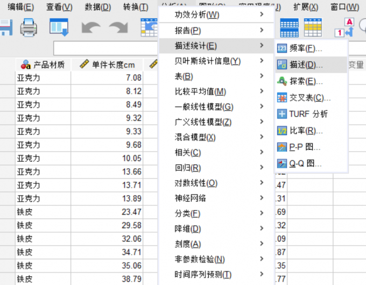This screenshot has width=366, height=285.
Task: Select 刻度(A) menu entry
Action: pos(216,244)
